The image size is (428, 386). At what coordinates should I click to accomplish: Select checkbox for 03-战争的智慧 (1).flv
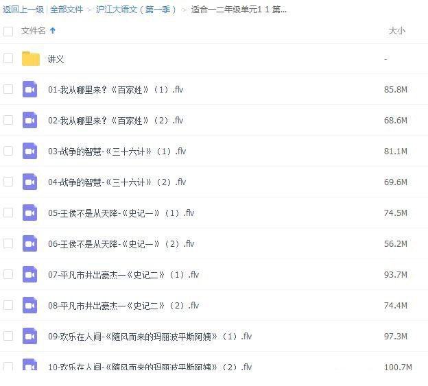(x=8, y=151)
